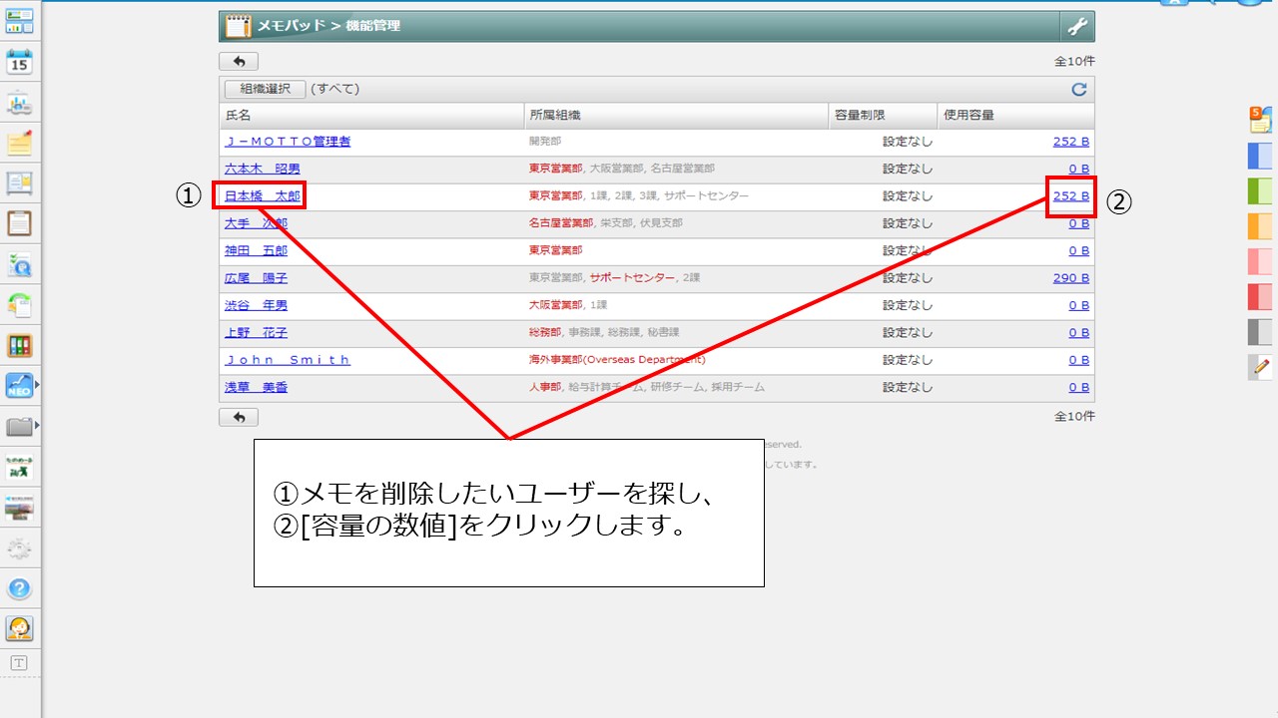Image resolution: width=1278 pixels, height=718 pixels.
Task: Click the operator support icon in sidebar
Action: click(20, 628)
